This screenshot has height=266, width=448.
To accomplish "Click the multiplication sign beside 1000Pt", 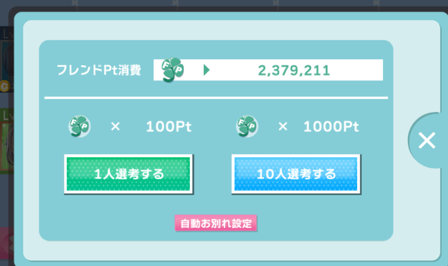I will pyautogui.click(x=283, y=126).
